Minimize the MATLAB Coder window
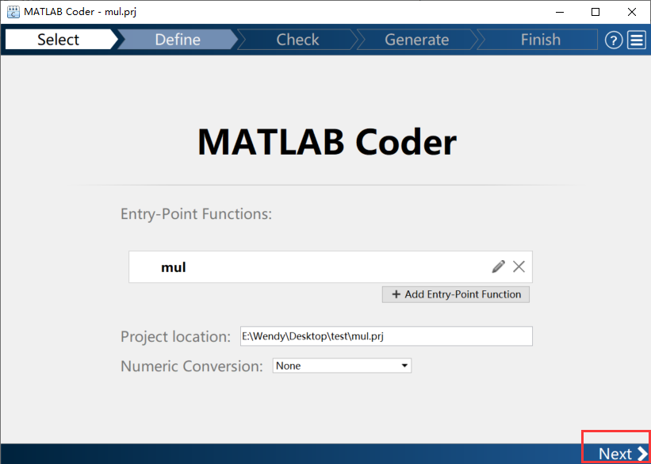 [x=559, y=12]
